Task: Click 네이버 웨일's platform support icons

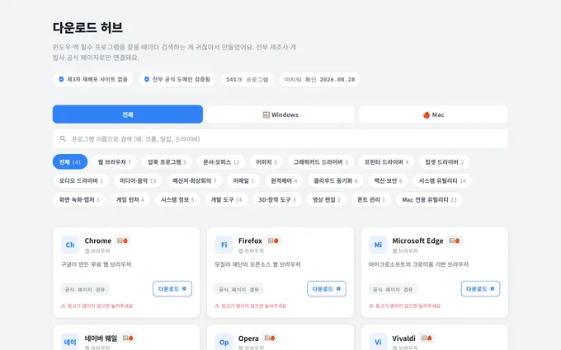Action: coord(128,338)
